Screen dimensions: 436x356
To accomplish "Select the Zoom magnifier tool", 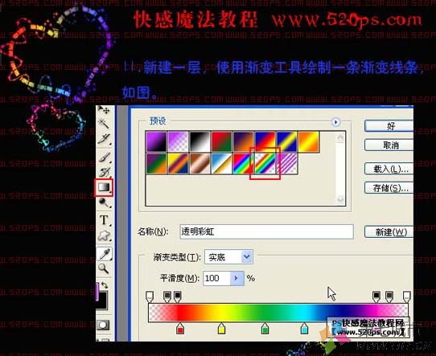I will point(104,268).
